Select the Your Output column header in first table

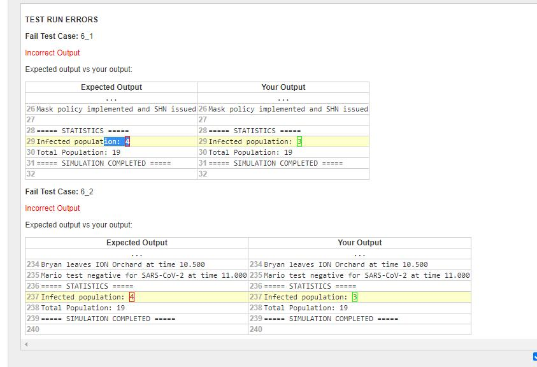pos(282,87)
